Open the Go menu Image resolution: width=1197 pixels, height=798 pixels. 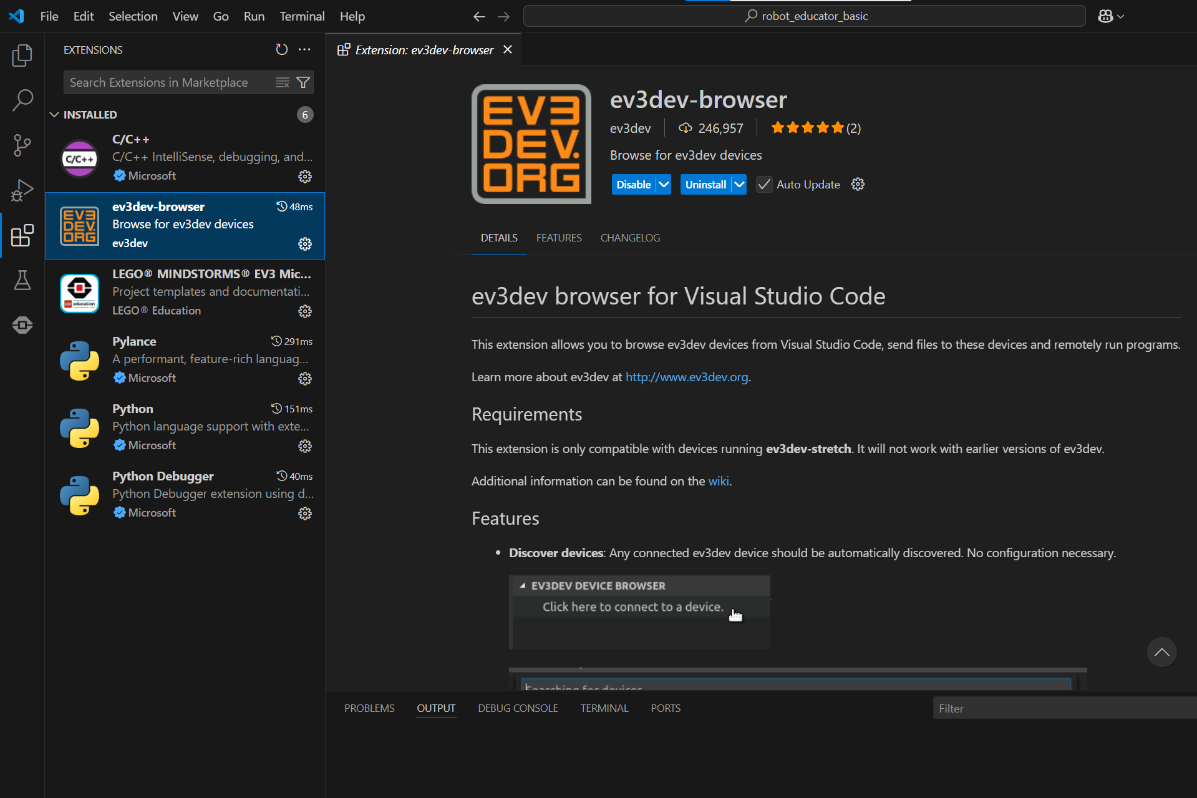pyautogui.click(x=221, y=16)
